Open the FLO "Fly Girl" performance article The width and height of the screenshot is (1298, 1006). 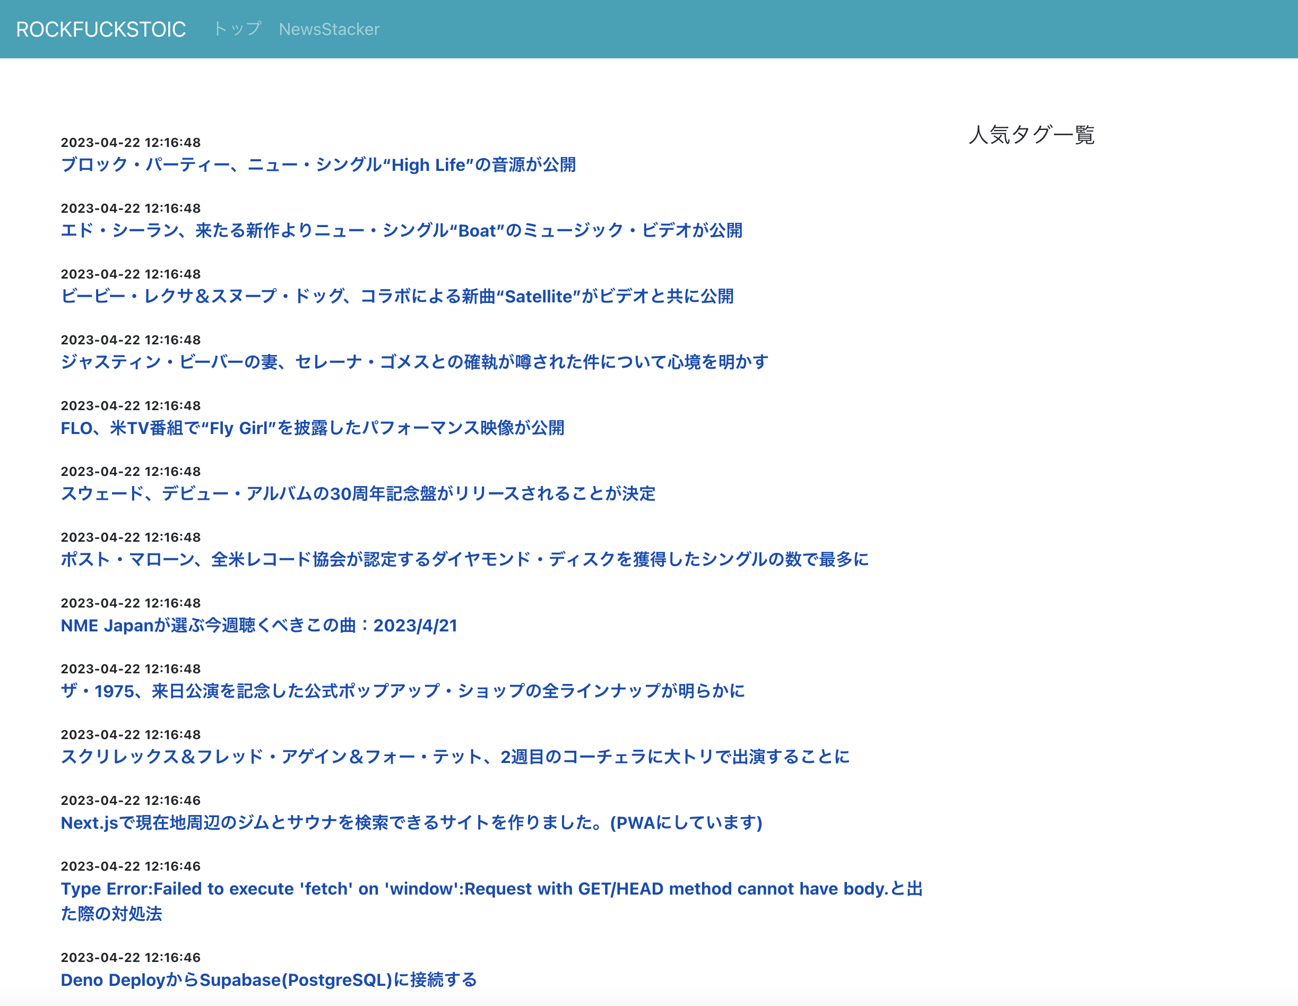point(312,428)
